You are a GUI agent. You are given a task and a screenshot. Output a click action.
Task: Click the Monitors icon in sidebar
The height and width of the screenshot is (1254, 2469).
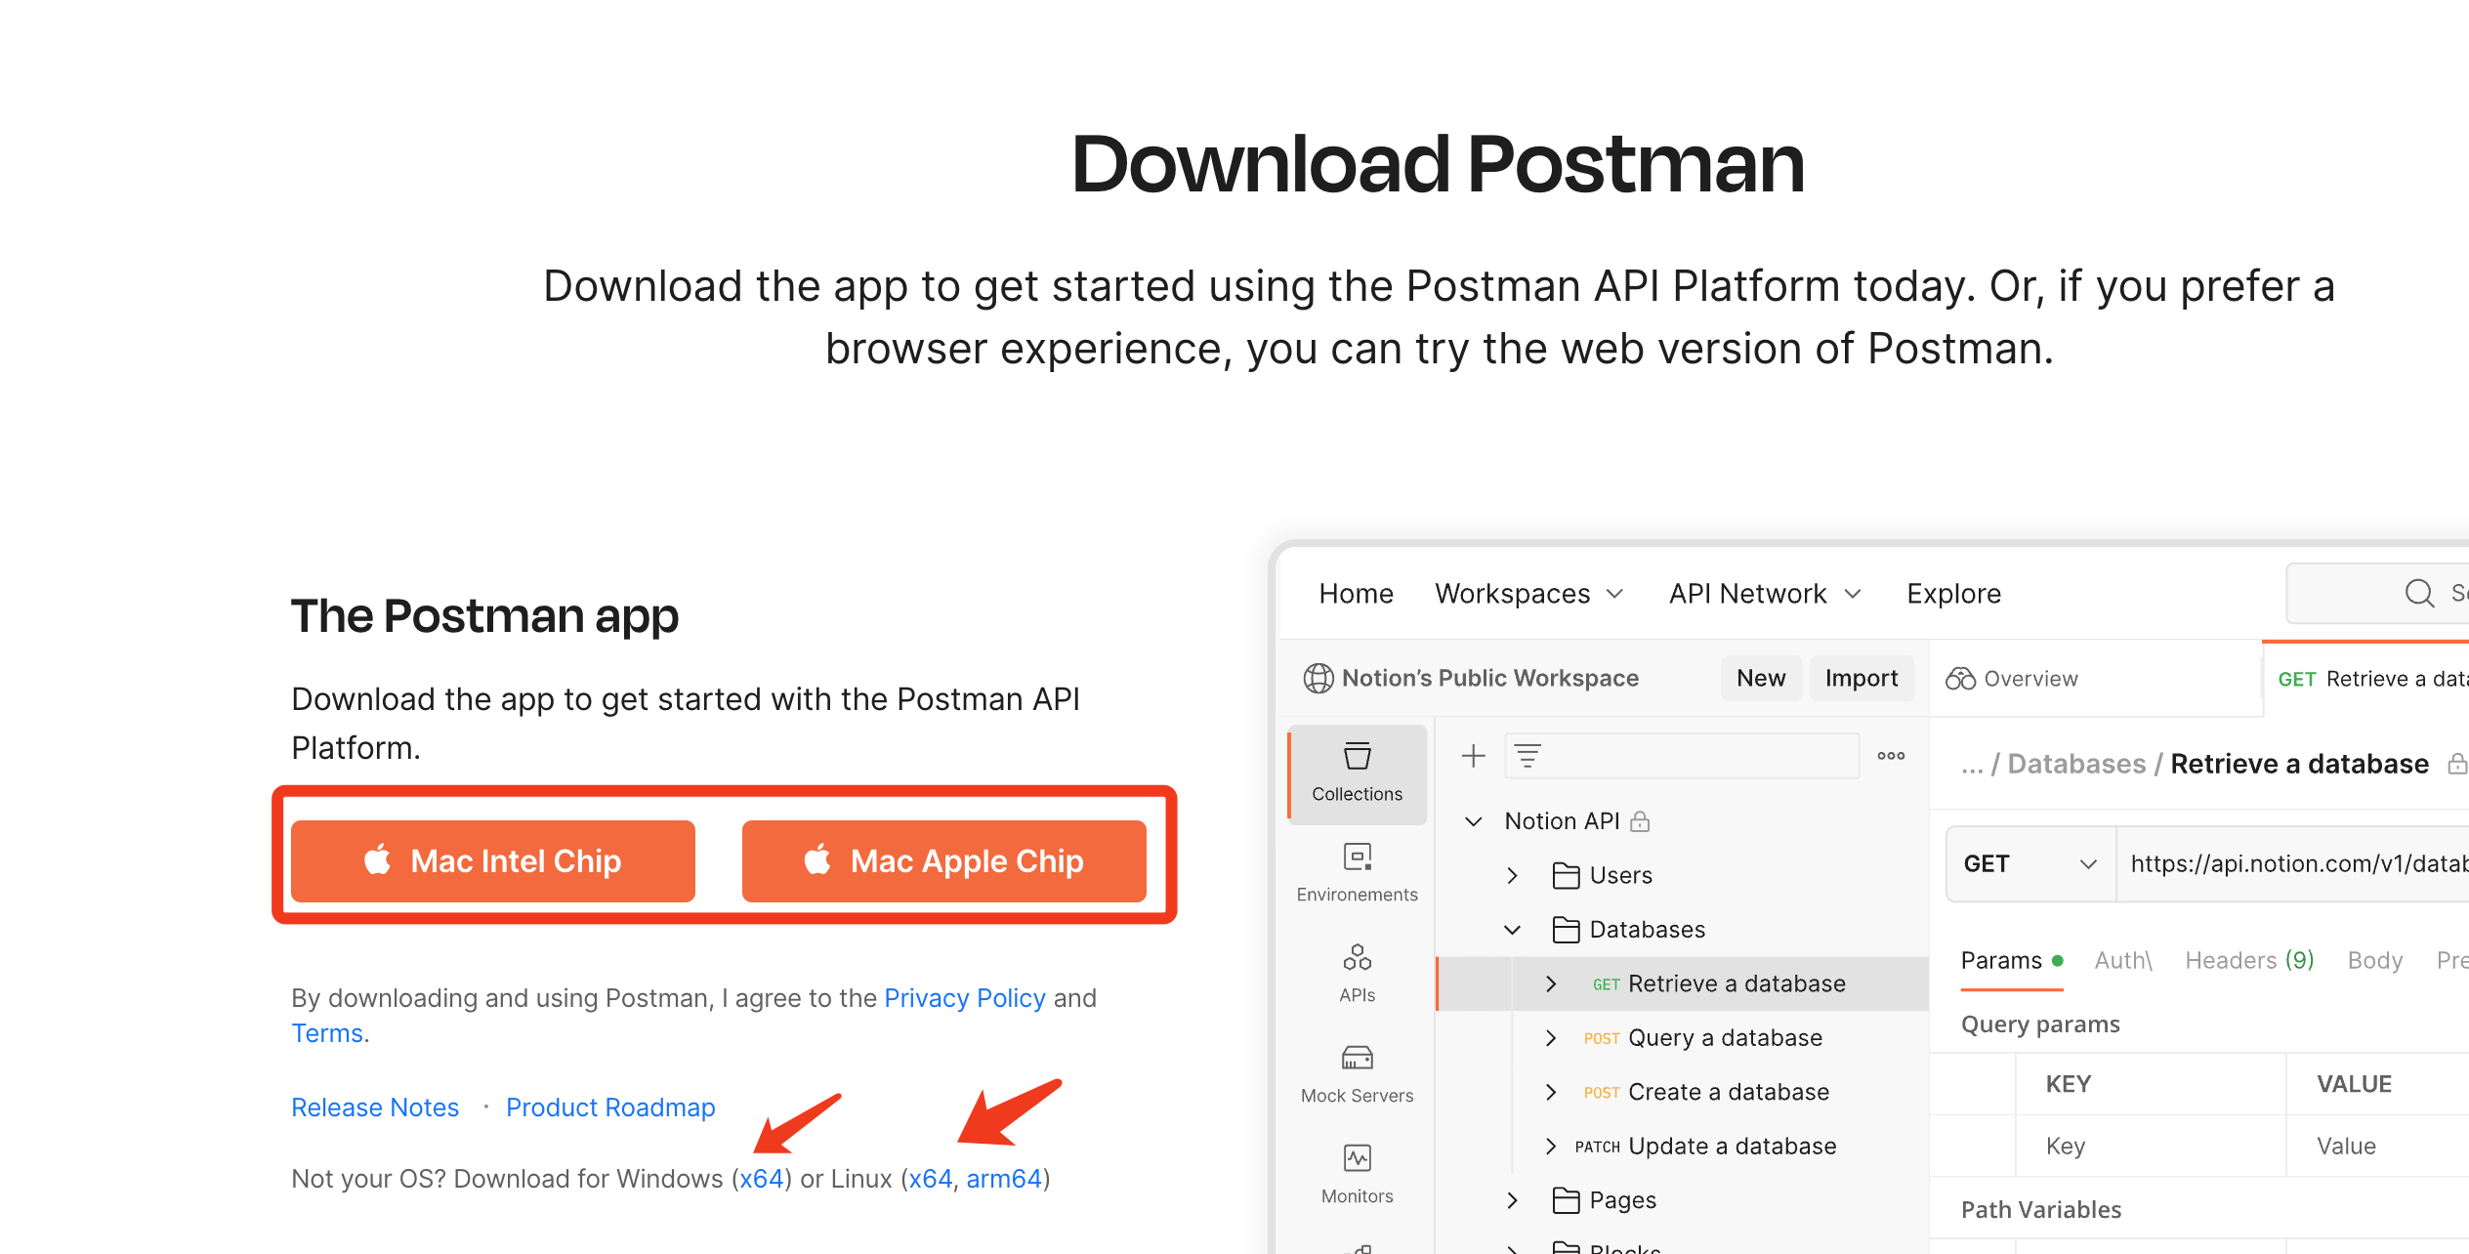[x=1358, y=1158]
